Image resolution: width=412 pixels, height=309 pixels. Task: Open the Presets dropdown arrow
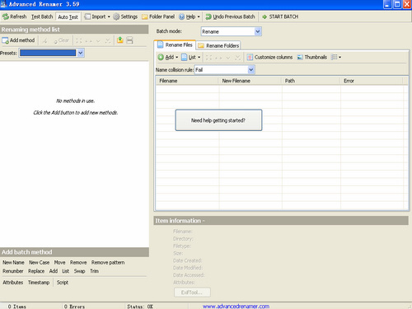pyautogui.click(x=81, y=53)
